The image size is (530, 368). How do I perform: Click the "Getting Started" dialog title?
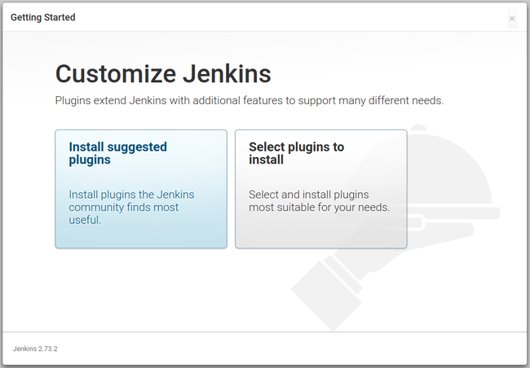click(42, 18)
